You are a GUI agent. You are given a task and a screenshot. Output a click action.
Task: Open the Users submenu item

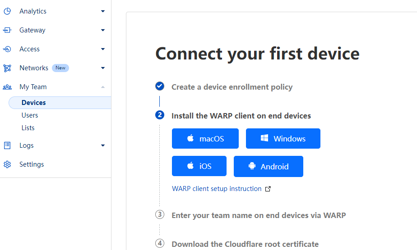tap(30, 115)
